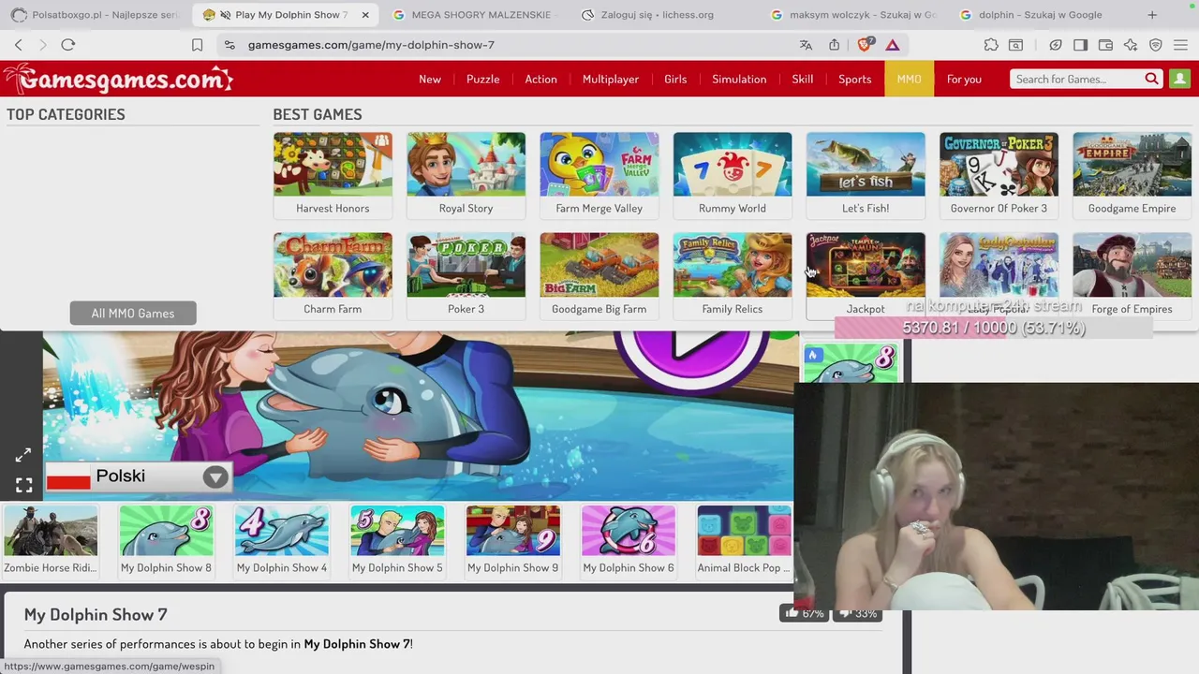Click the All MMO Games button
The height and width of the screenshot is (674, 1199).
point(133,313)
